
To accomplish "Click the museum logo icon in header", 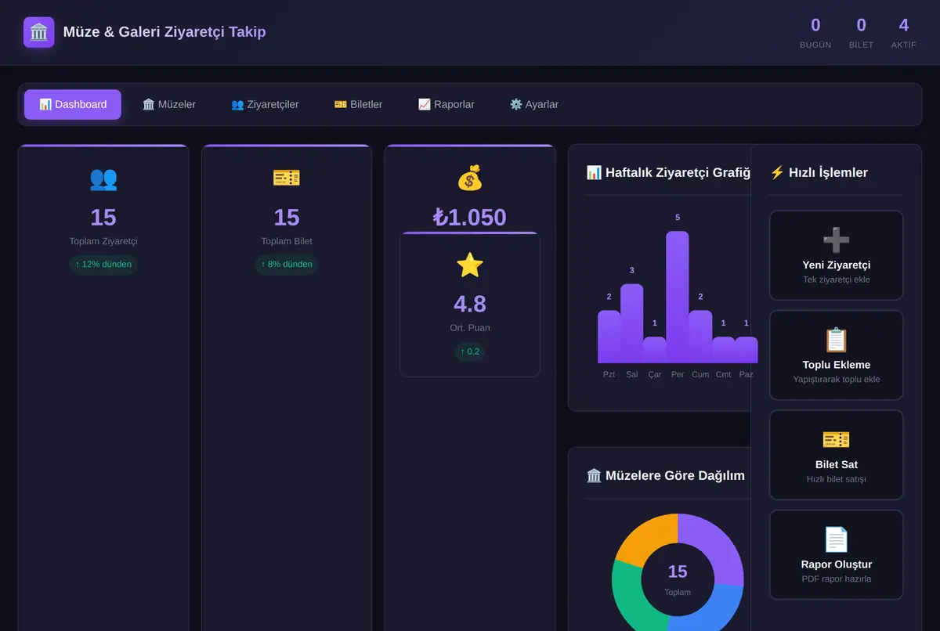I will pos(39,32).
